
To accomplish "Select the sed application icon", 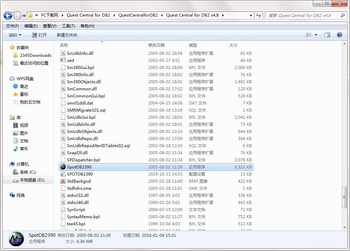I will [x=63, y=60].
